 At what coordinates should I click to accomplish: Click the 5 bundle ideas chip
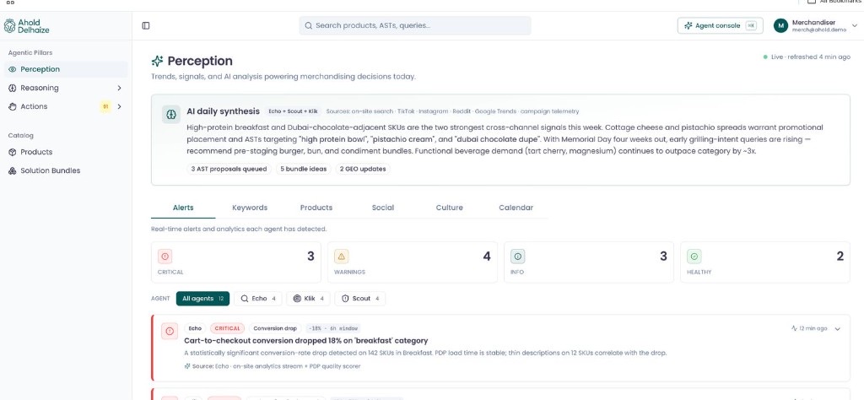point(303,169)
